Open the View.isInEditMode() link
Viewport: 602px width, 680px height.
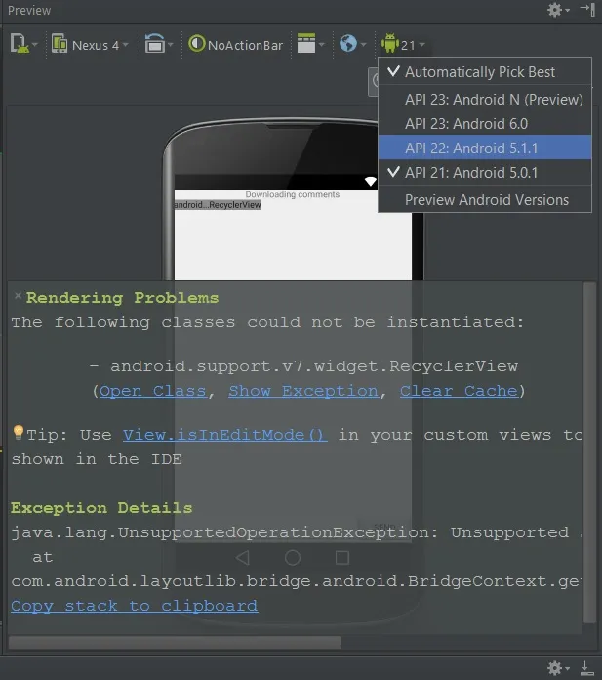[x=224, y=435]
